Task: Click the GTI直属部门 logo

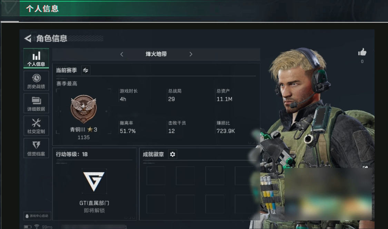Action: click(x=94, y=181)
